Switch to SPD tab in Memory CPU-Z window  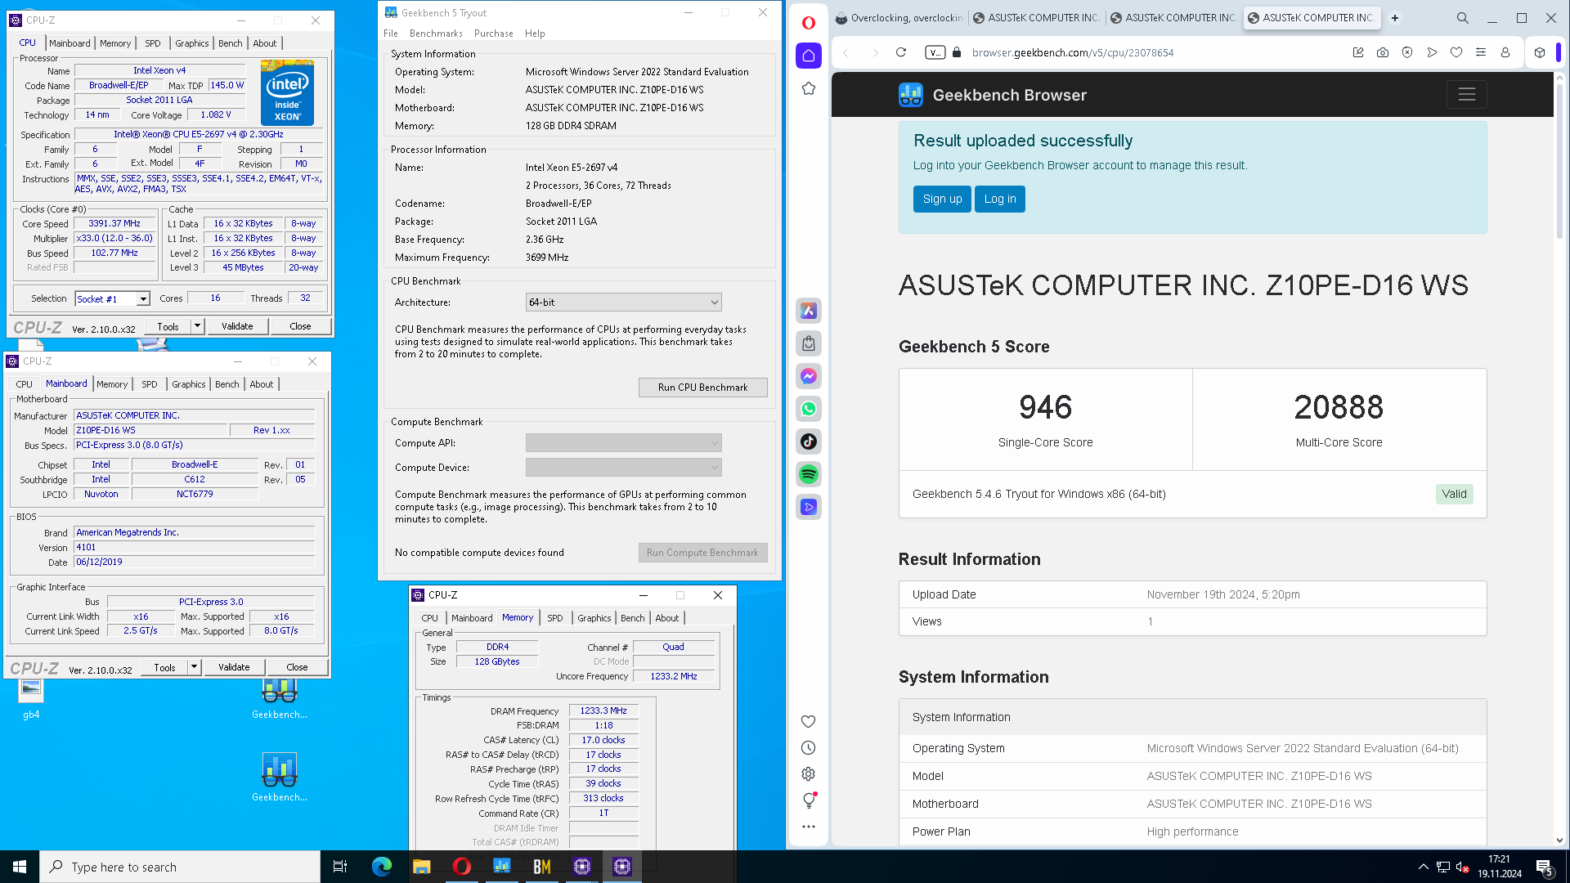[554, 618]
